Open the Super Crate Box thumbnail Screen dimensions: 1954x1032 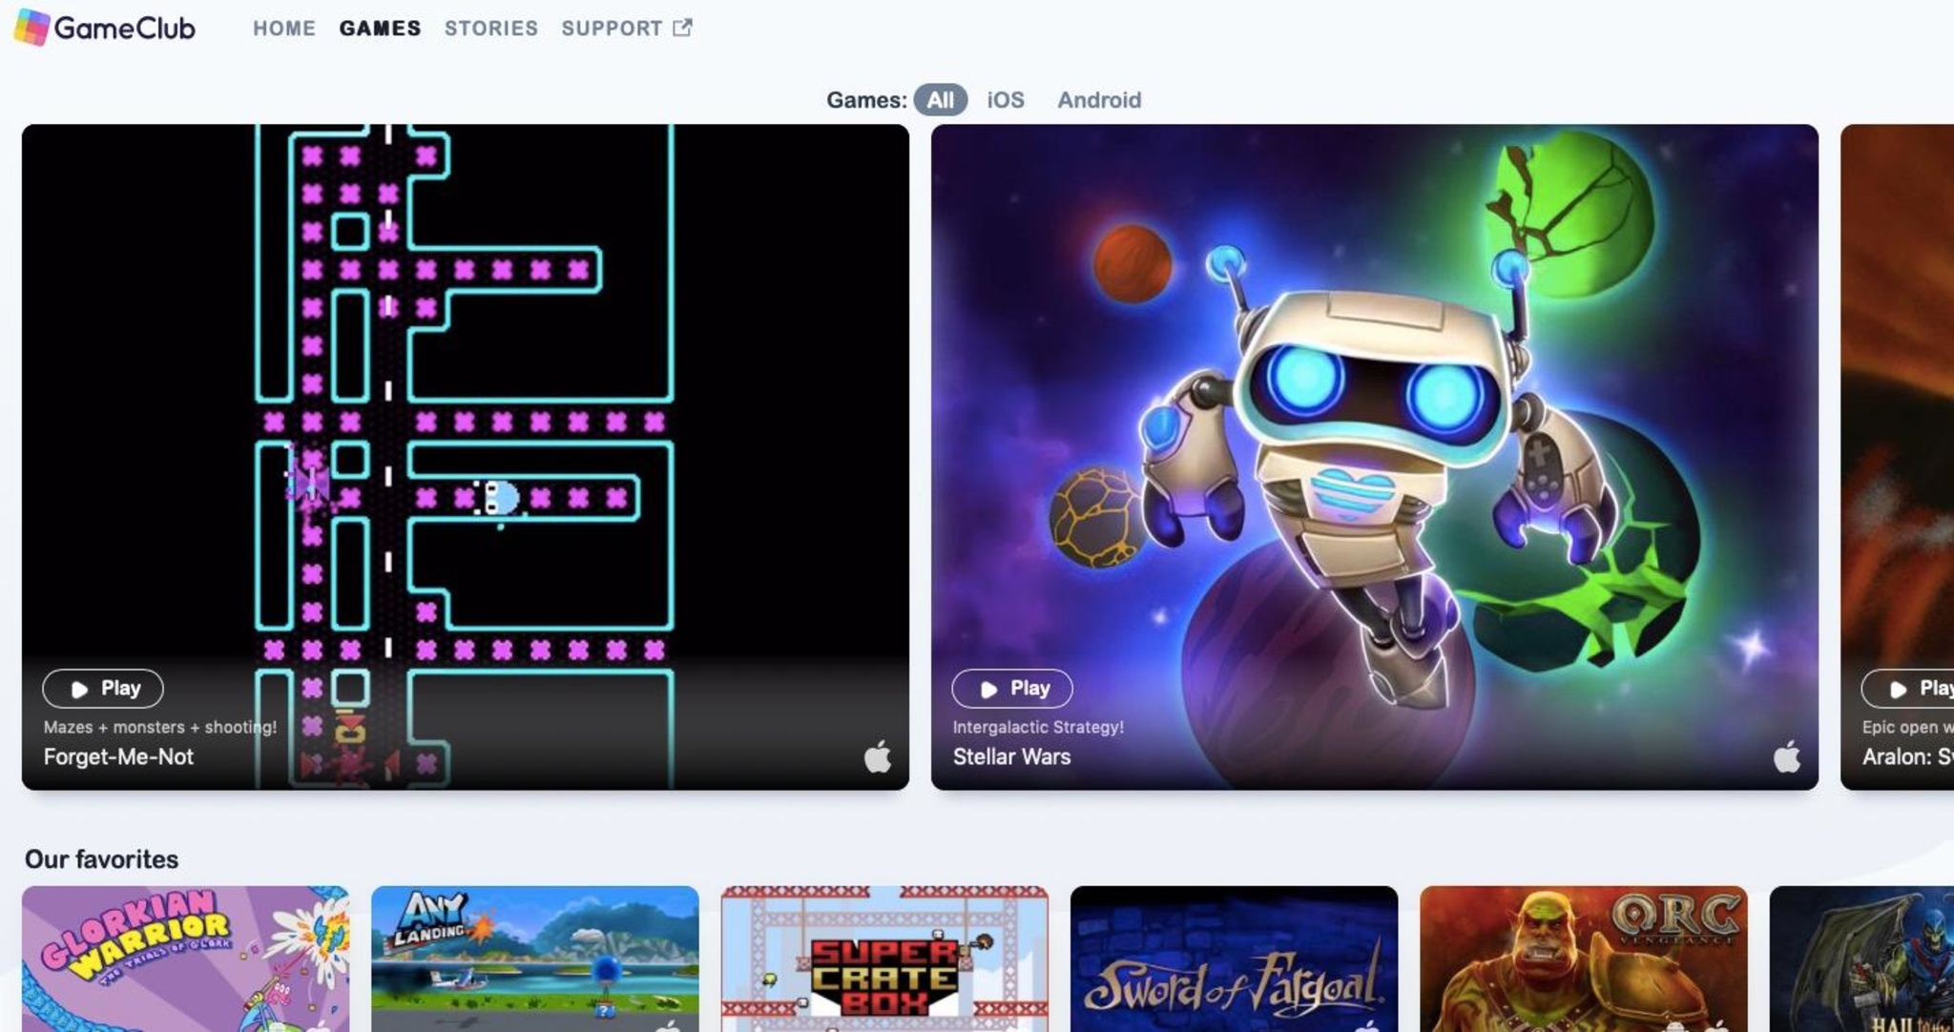[x=884, y=959]
